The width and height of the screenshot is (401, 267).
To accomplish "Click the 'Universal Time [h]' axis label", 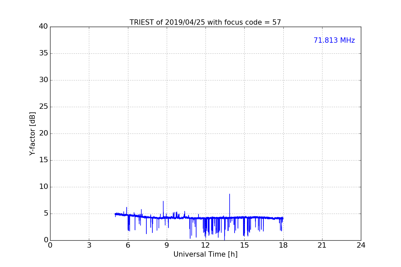I will (206, 254).
